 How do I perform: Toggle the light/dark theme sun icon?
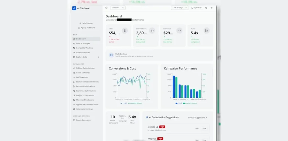pyautogui.click(x=211, y=8)
